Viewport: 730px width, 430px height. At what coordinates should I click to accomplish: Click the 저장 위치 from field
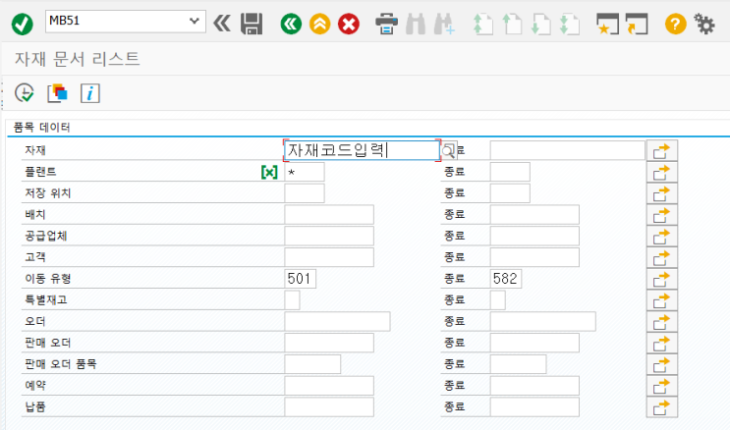305,193
